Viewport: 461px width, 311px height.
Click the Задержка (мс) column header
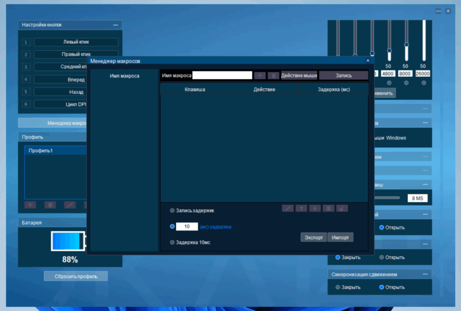(x=334, y=89)
